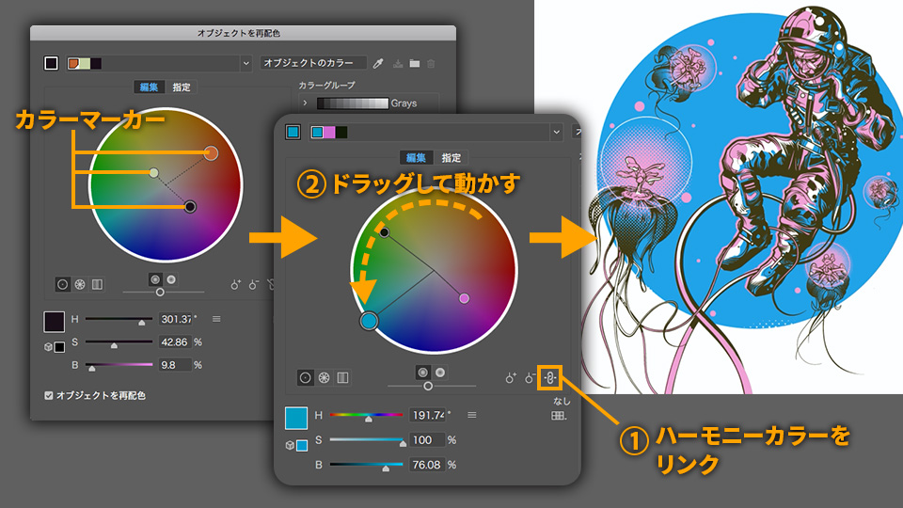
Task: Click the B value field showing 76.08
Action: tap(427, 464)
